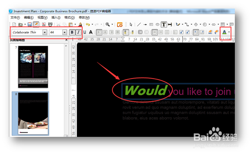The image size is (252, 154).
Task: Click the Zoom magnifier icon
Action: (107, 25)
